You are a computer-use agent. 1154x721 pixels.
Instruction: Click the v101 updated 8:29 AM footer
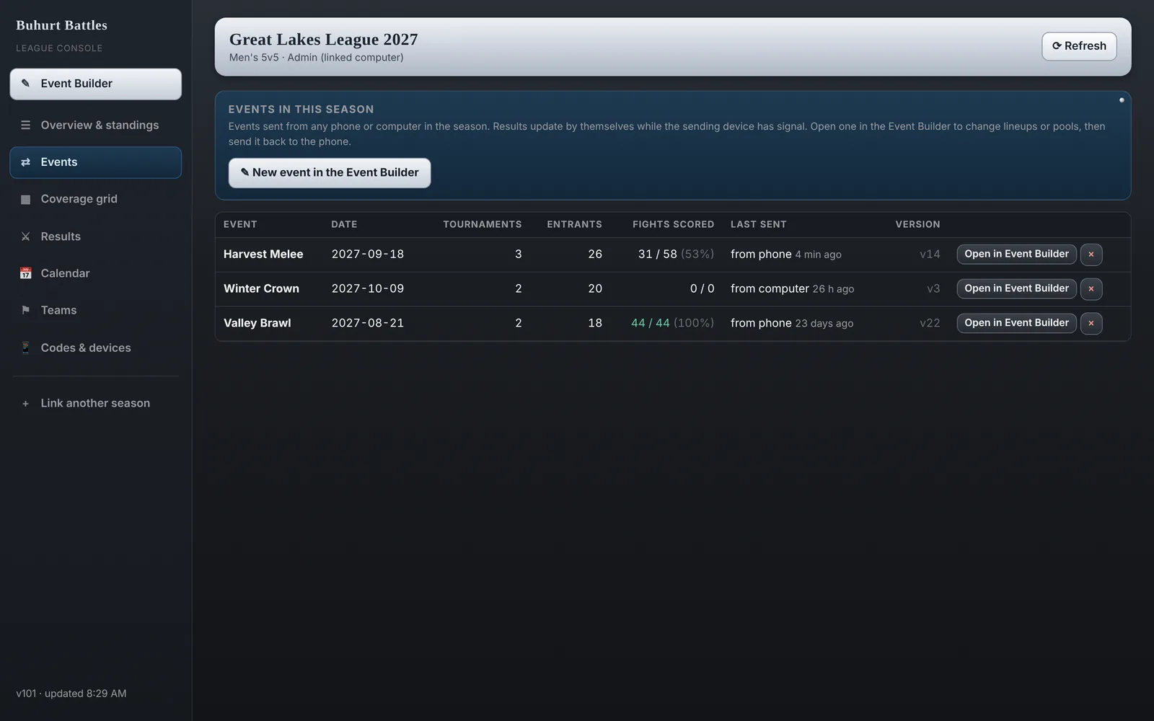71,694
